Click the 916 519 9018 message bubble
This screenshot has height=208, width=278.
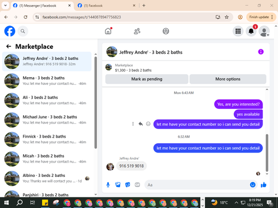131,166
